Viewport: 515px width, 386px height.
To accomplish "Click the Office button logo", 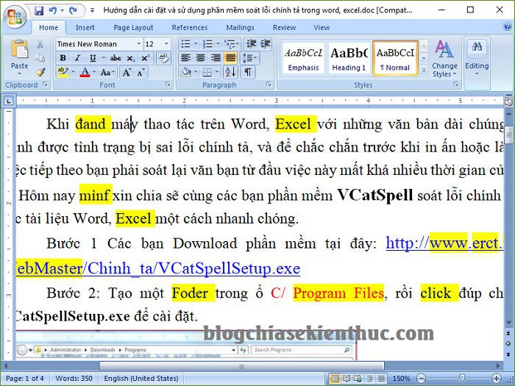I will tap(15, 18).
